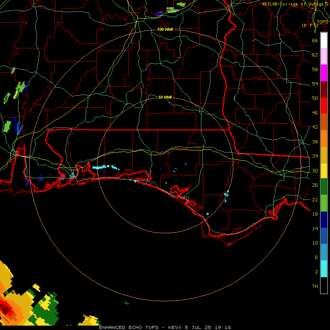This screenshot has width=330, height=330.
Task: Click the "66" legend value
Action: click(315, 40)
